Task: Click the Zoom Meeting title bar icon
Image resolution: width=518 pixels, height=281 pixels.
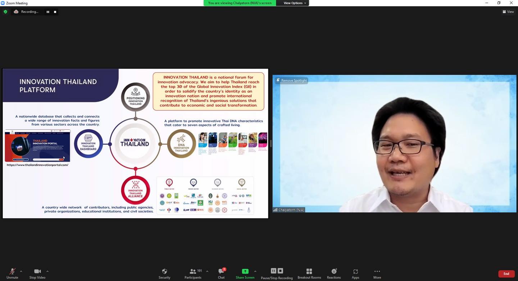Action: (3, 3)
